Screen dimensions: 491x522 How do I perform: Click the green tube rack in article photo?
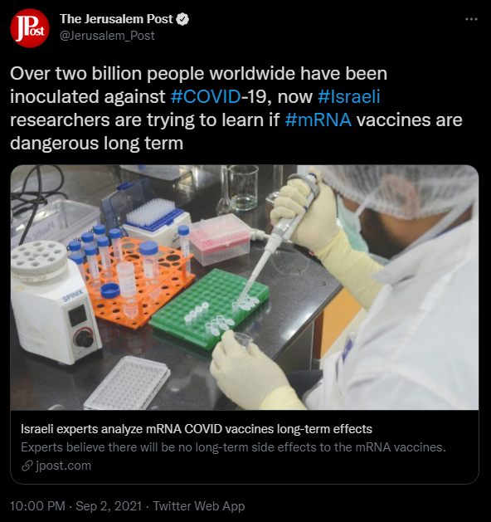pos(210,308)
